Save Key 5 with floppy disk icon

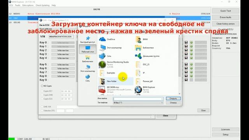point(186,64)
